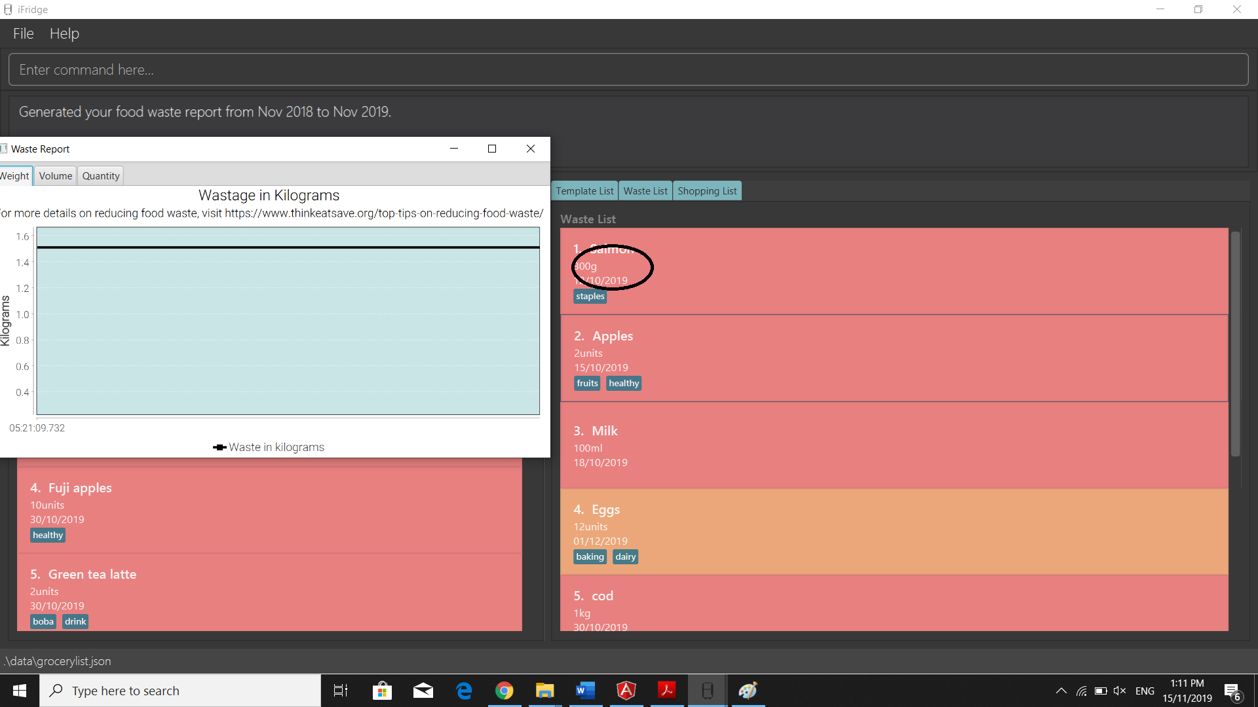Switch to Word in the taskbar
Screen dimensions: 1258x707
click(x=585, y=691)
